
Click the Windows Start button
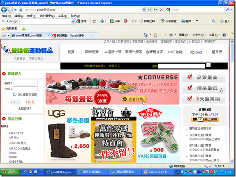coord(10,172)
